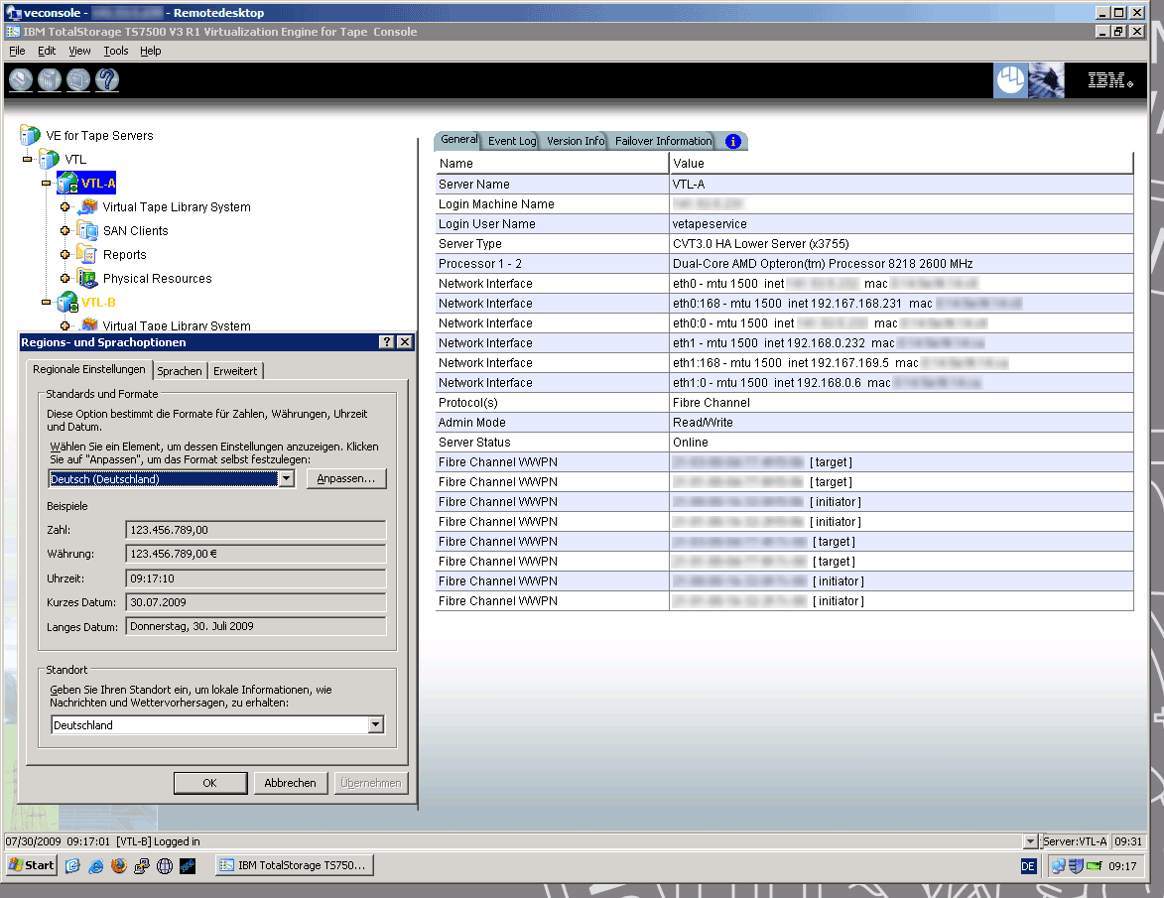
Task: Click the Help question mark toolbar icon
Action: pyautogui.click(x=106, y=80)
